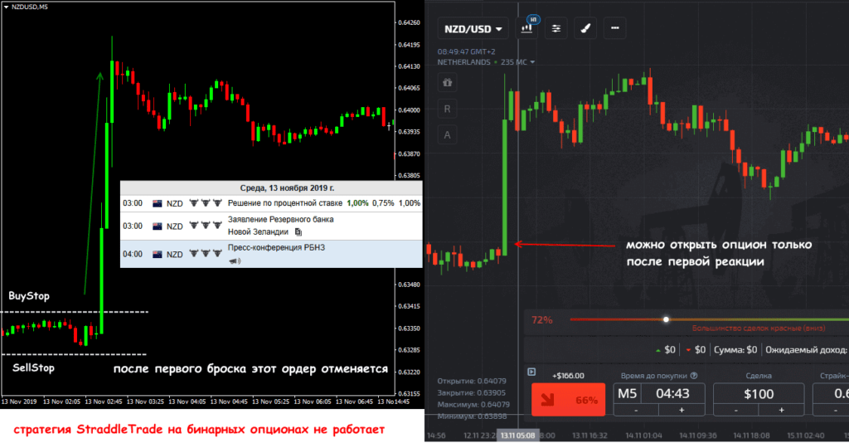Open NZDUSD,M5 chart menu triangle
The height and width of the screenshot is (443, 849).
[6, 6]
